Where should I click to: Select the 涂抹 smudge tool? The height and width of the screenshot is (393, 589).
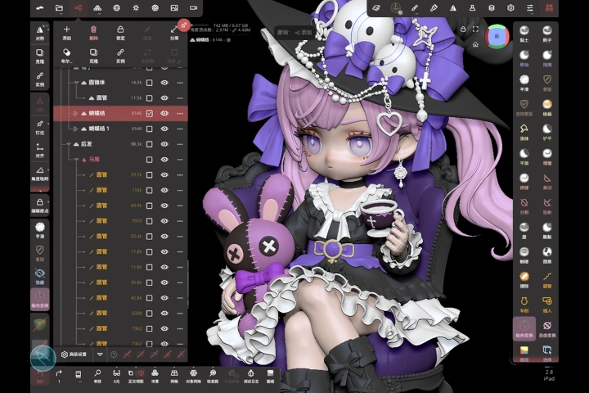pyautogui.click(x=524, y=133)
